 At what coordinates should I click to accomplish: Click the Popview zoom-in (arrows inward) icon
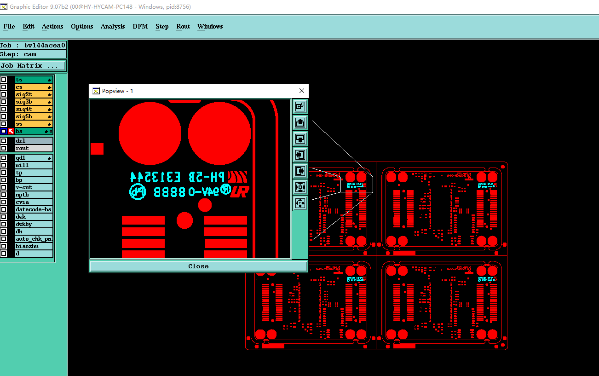click(x=300, y=187)
